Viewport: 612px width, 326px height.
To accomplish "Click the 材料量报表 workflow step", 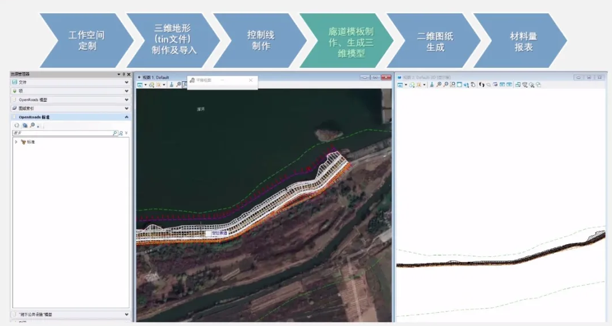I will click(x=520, y=41).
